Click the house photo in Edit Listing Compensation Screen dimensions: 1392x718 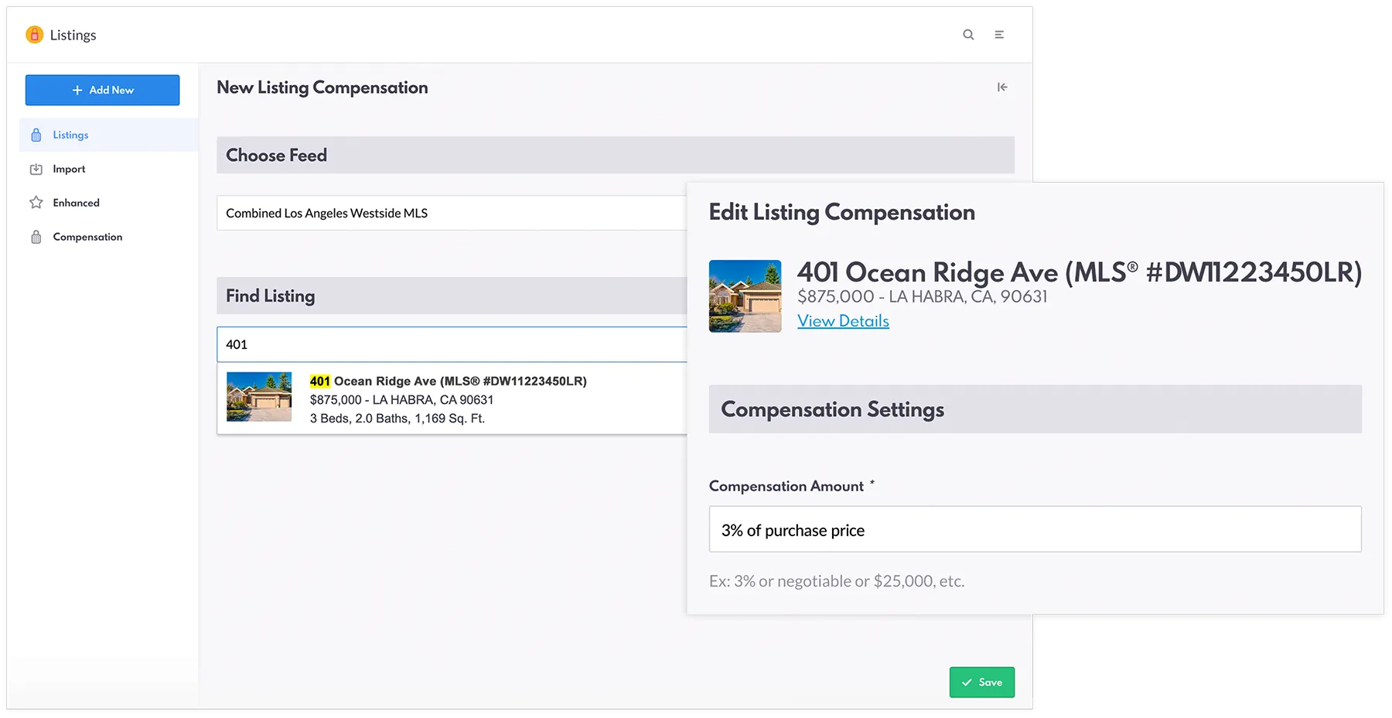[x=745, y=296]
